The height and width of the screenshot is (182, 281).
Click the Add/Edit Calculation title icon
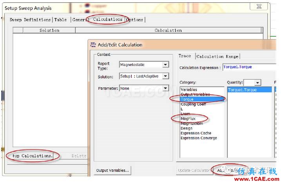pyautogui.click(x=93, y=45)
